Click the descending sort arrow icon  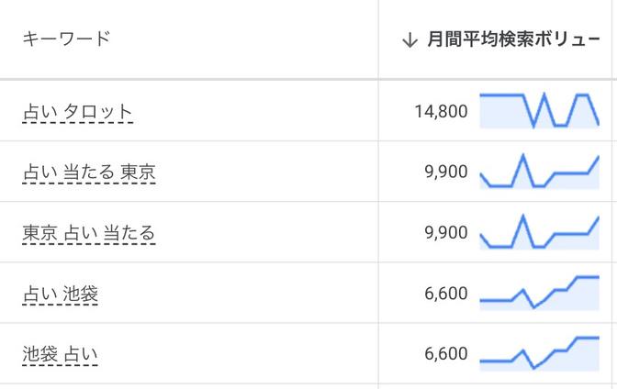click(410, 39)
